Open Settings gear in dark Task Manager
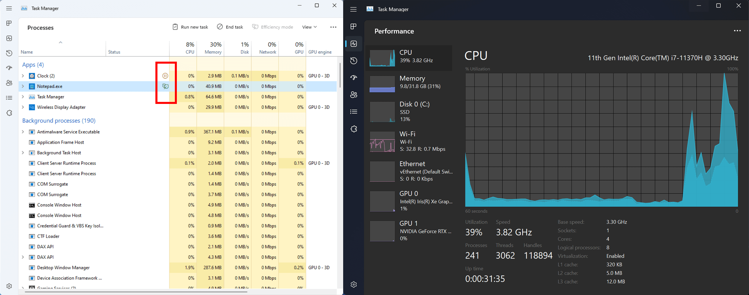The height and width of the screenshot is (295, 749). [x=354, y=284]
